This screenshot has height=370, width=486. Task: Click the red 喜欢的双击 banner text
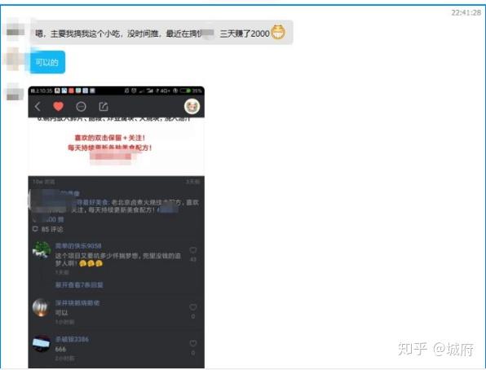click(x=110, y=138)
